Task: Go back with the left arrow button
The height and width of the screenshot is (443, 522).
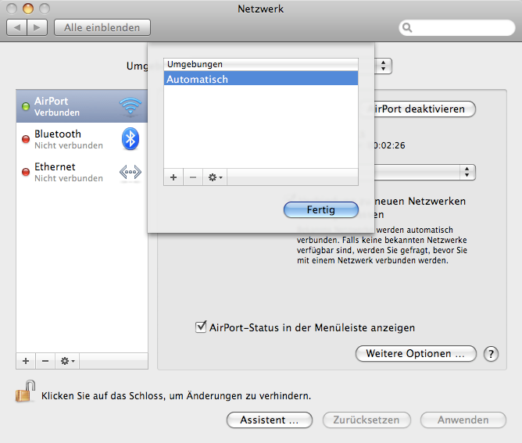Action: (x=17, y=27)
